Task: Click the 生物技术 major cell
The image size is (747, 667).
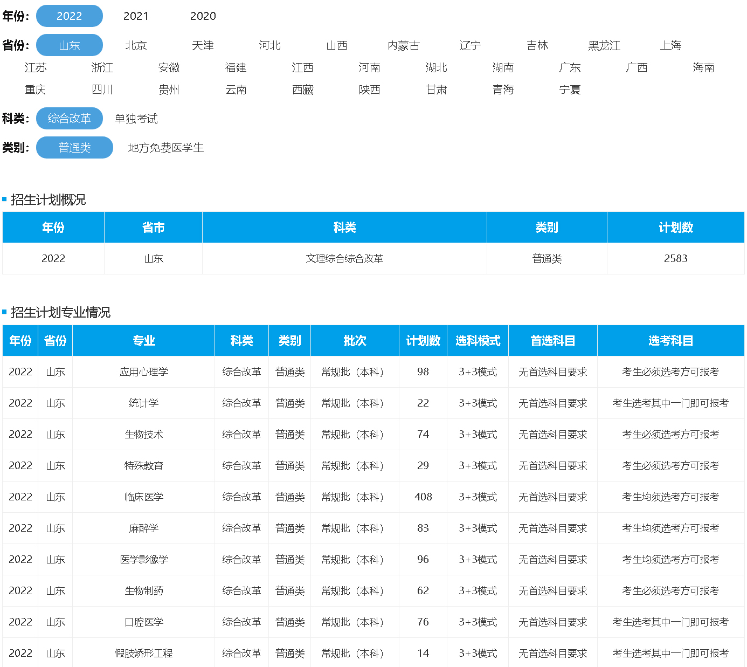Action: point(144,435)
